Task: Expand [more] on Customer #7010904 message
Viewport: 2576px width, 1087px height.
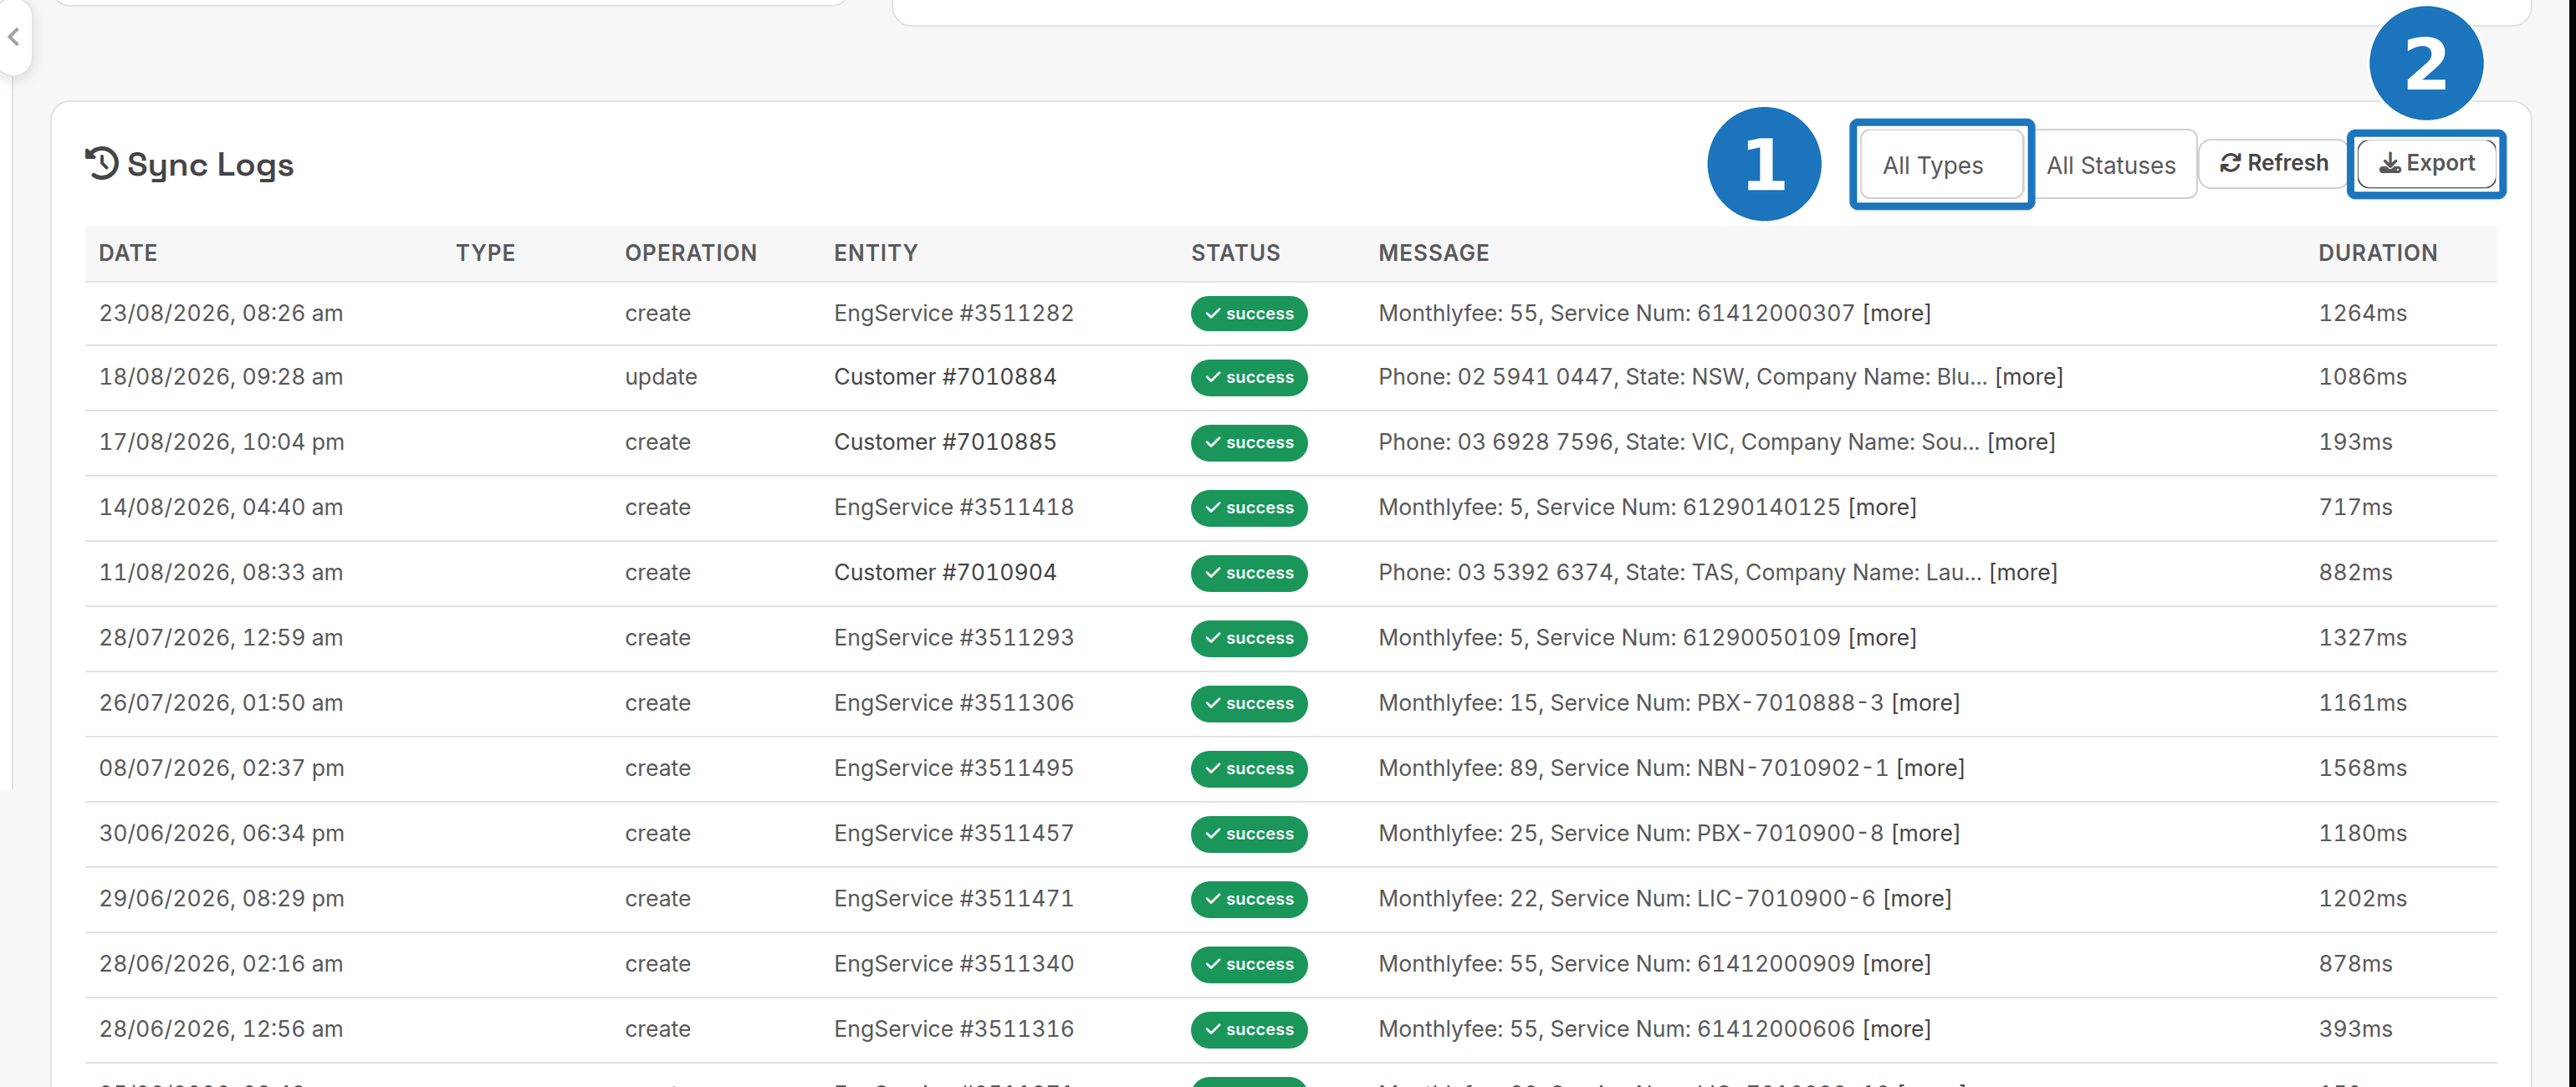Action: tap(2023, 572)
